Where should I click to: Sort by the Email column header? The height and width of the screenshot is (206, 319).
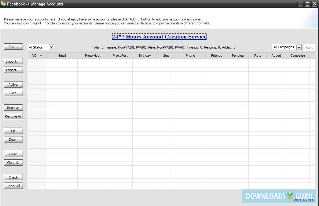point(62,56)
